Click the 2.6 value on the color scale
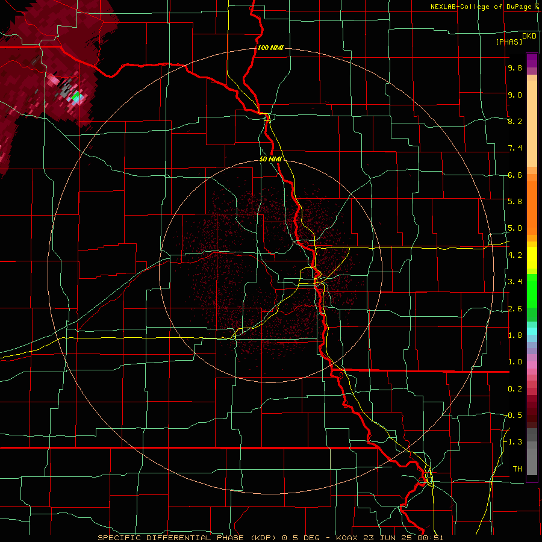 click(x=515, y=309)
